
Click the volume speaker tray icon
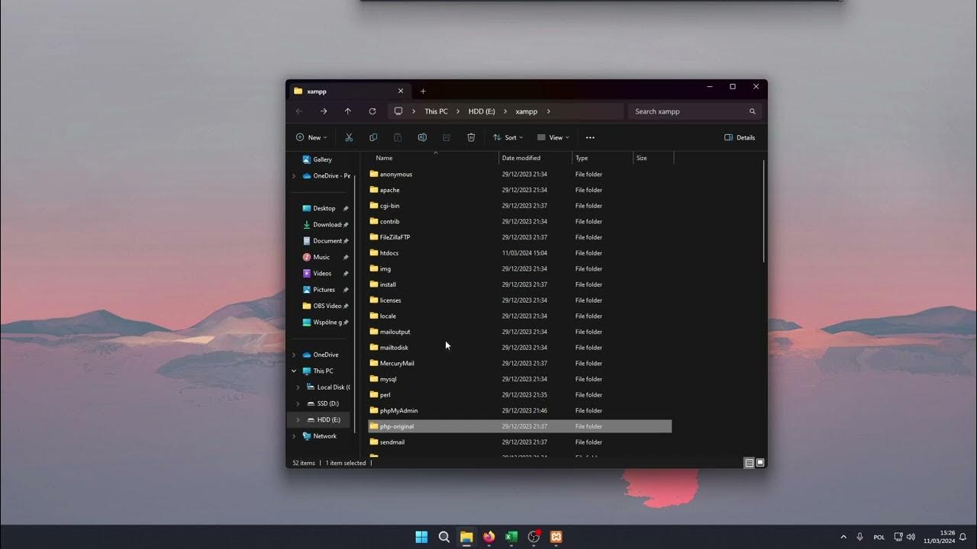pyautogui.click(x=911, y=537)
